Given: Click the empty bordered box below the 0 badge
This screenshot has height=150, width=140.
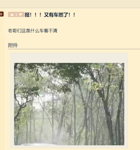Looking at the screenshot, I should tap(2, 26).
